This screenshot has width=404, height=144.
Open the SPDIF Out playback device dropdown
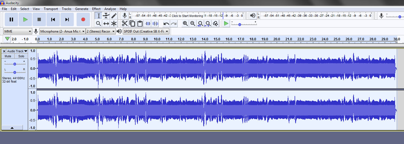click(x=146, y=31)
